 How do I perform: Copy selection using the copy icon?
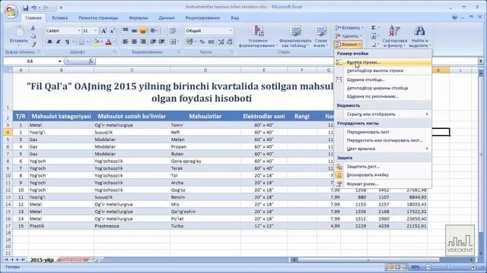coord(33,36)
